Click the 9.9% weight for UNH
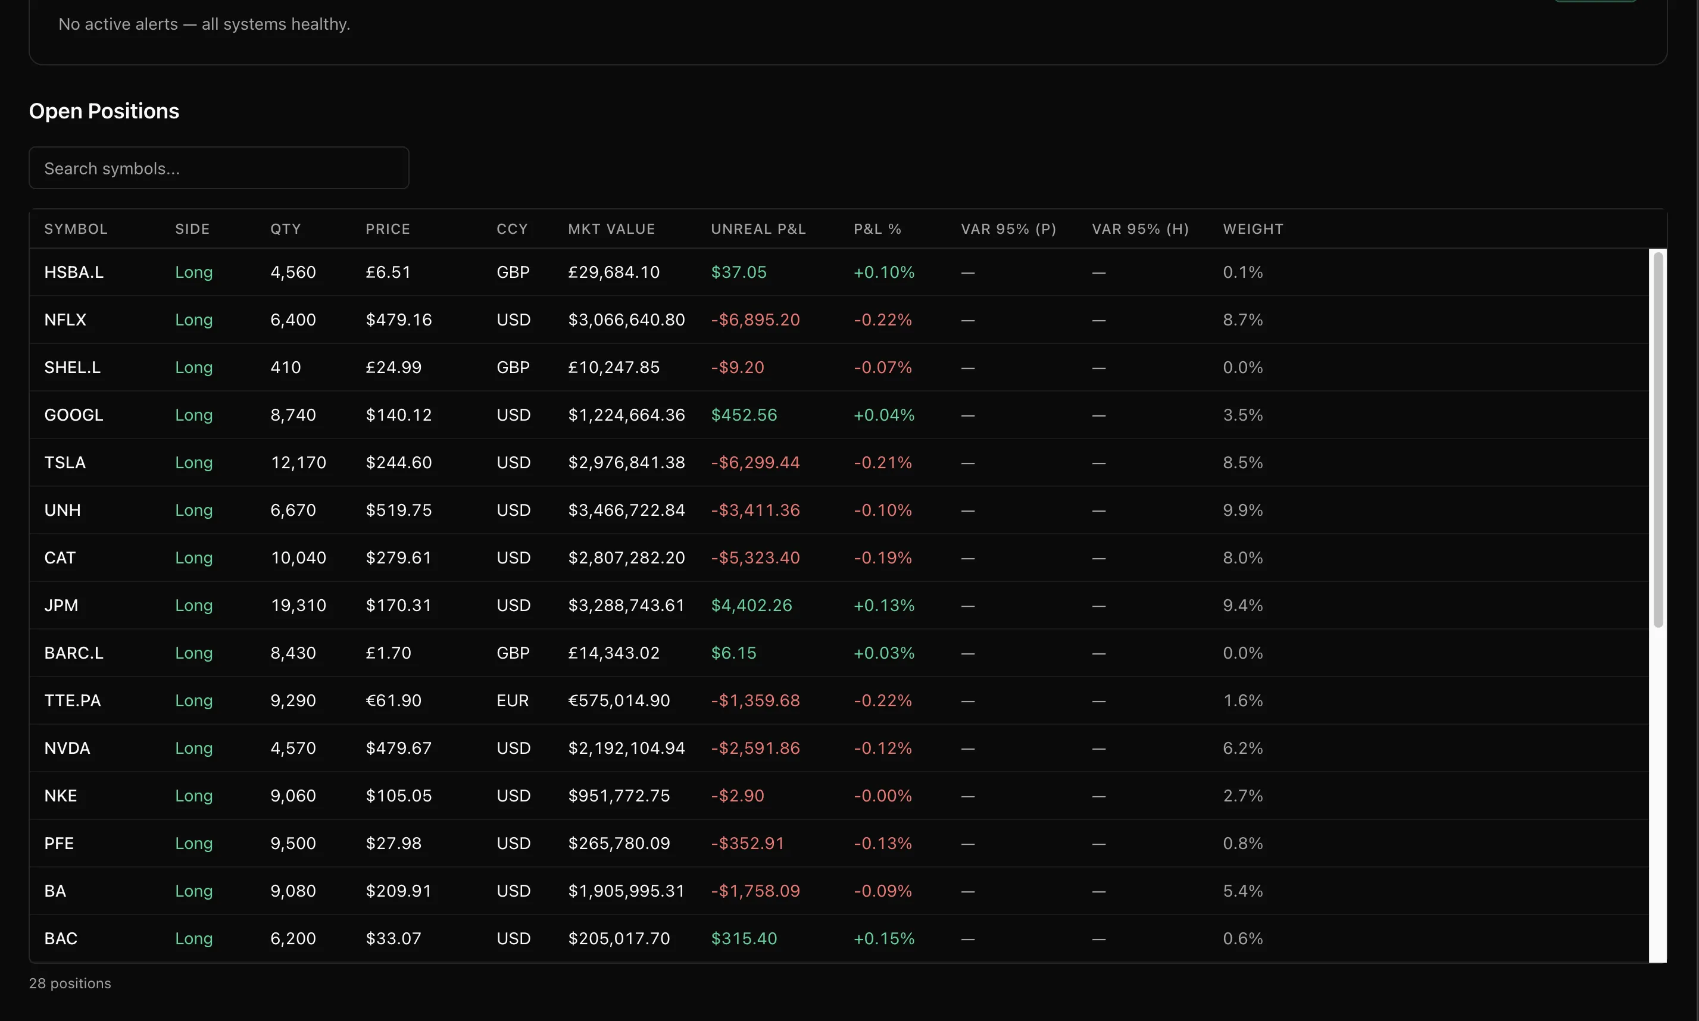This screenshot has height=1021, width=1699. [x=1242, y=509]
